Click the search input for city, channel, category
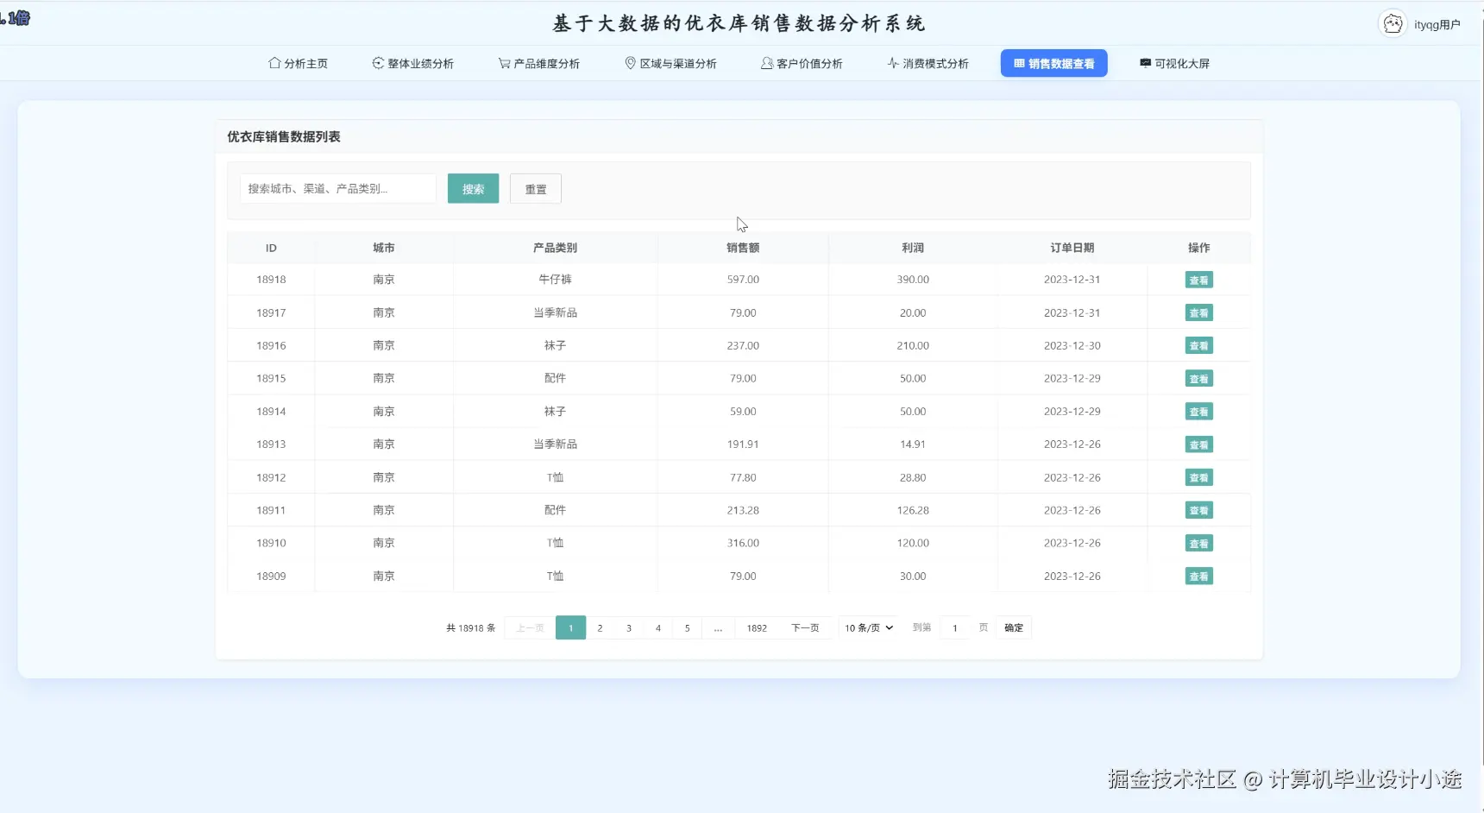 (338, 188)
